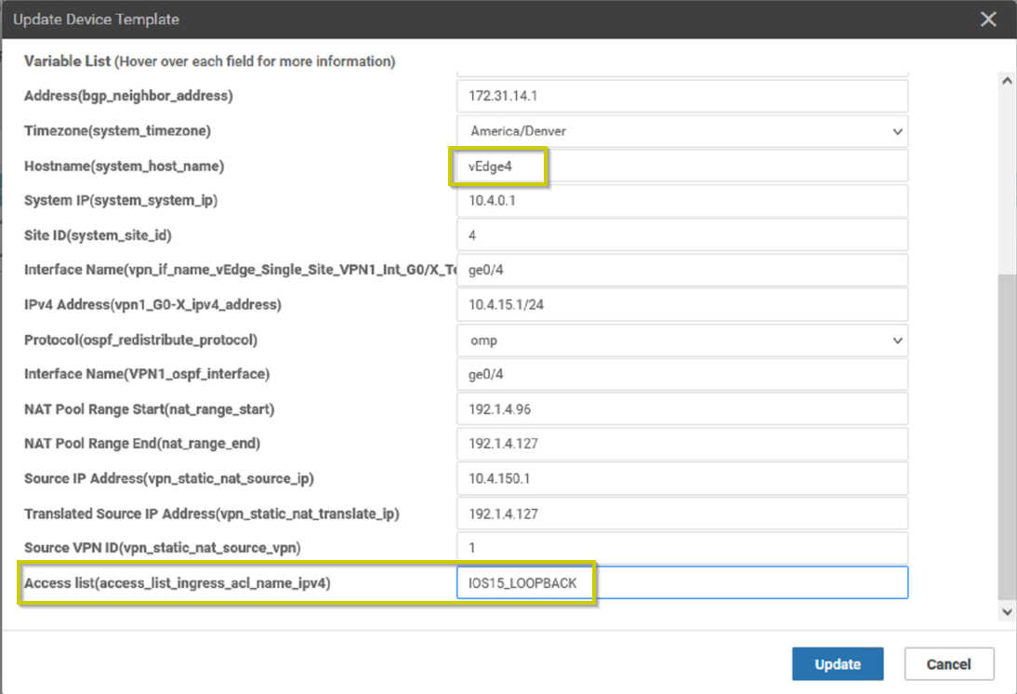
Task: Click the NAT Pool Range End field
Action: 681,444
